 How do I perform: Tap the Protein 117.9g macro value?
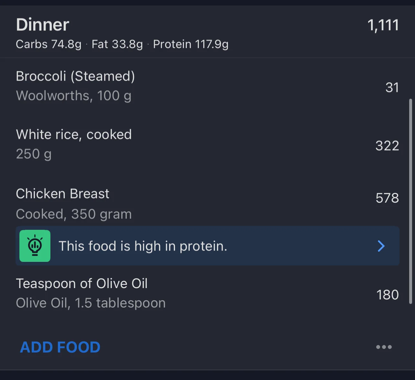pyautogui.click(x=191, y=44)
